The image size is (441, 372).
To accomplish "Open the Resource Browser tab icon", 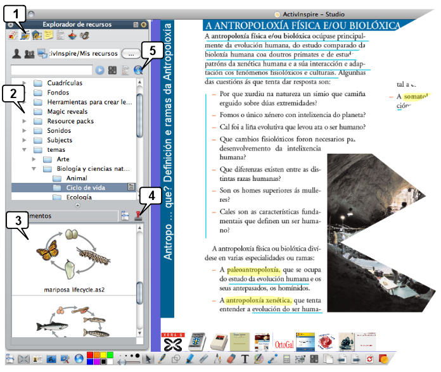I will tap(26, 36).
